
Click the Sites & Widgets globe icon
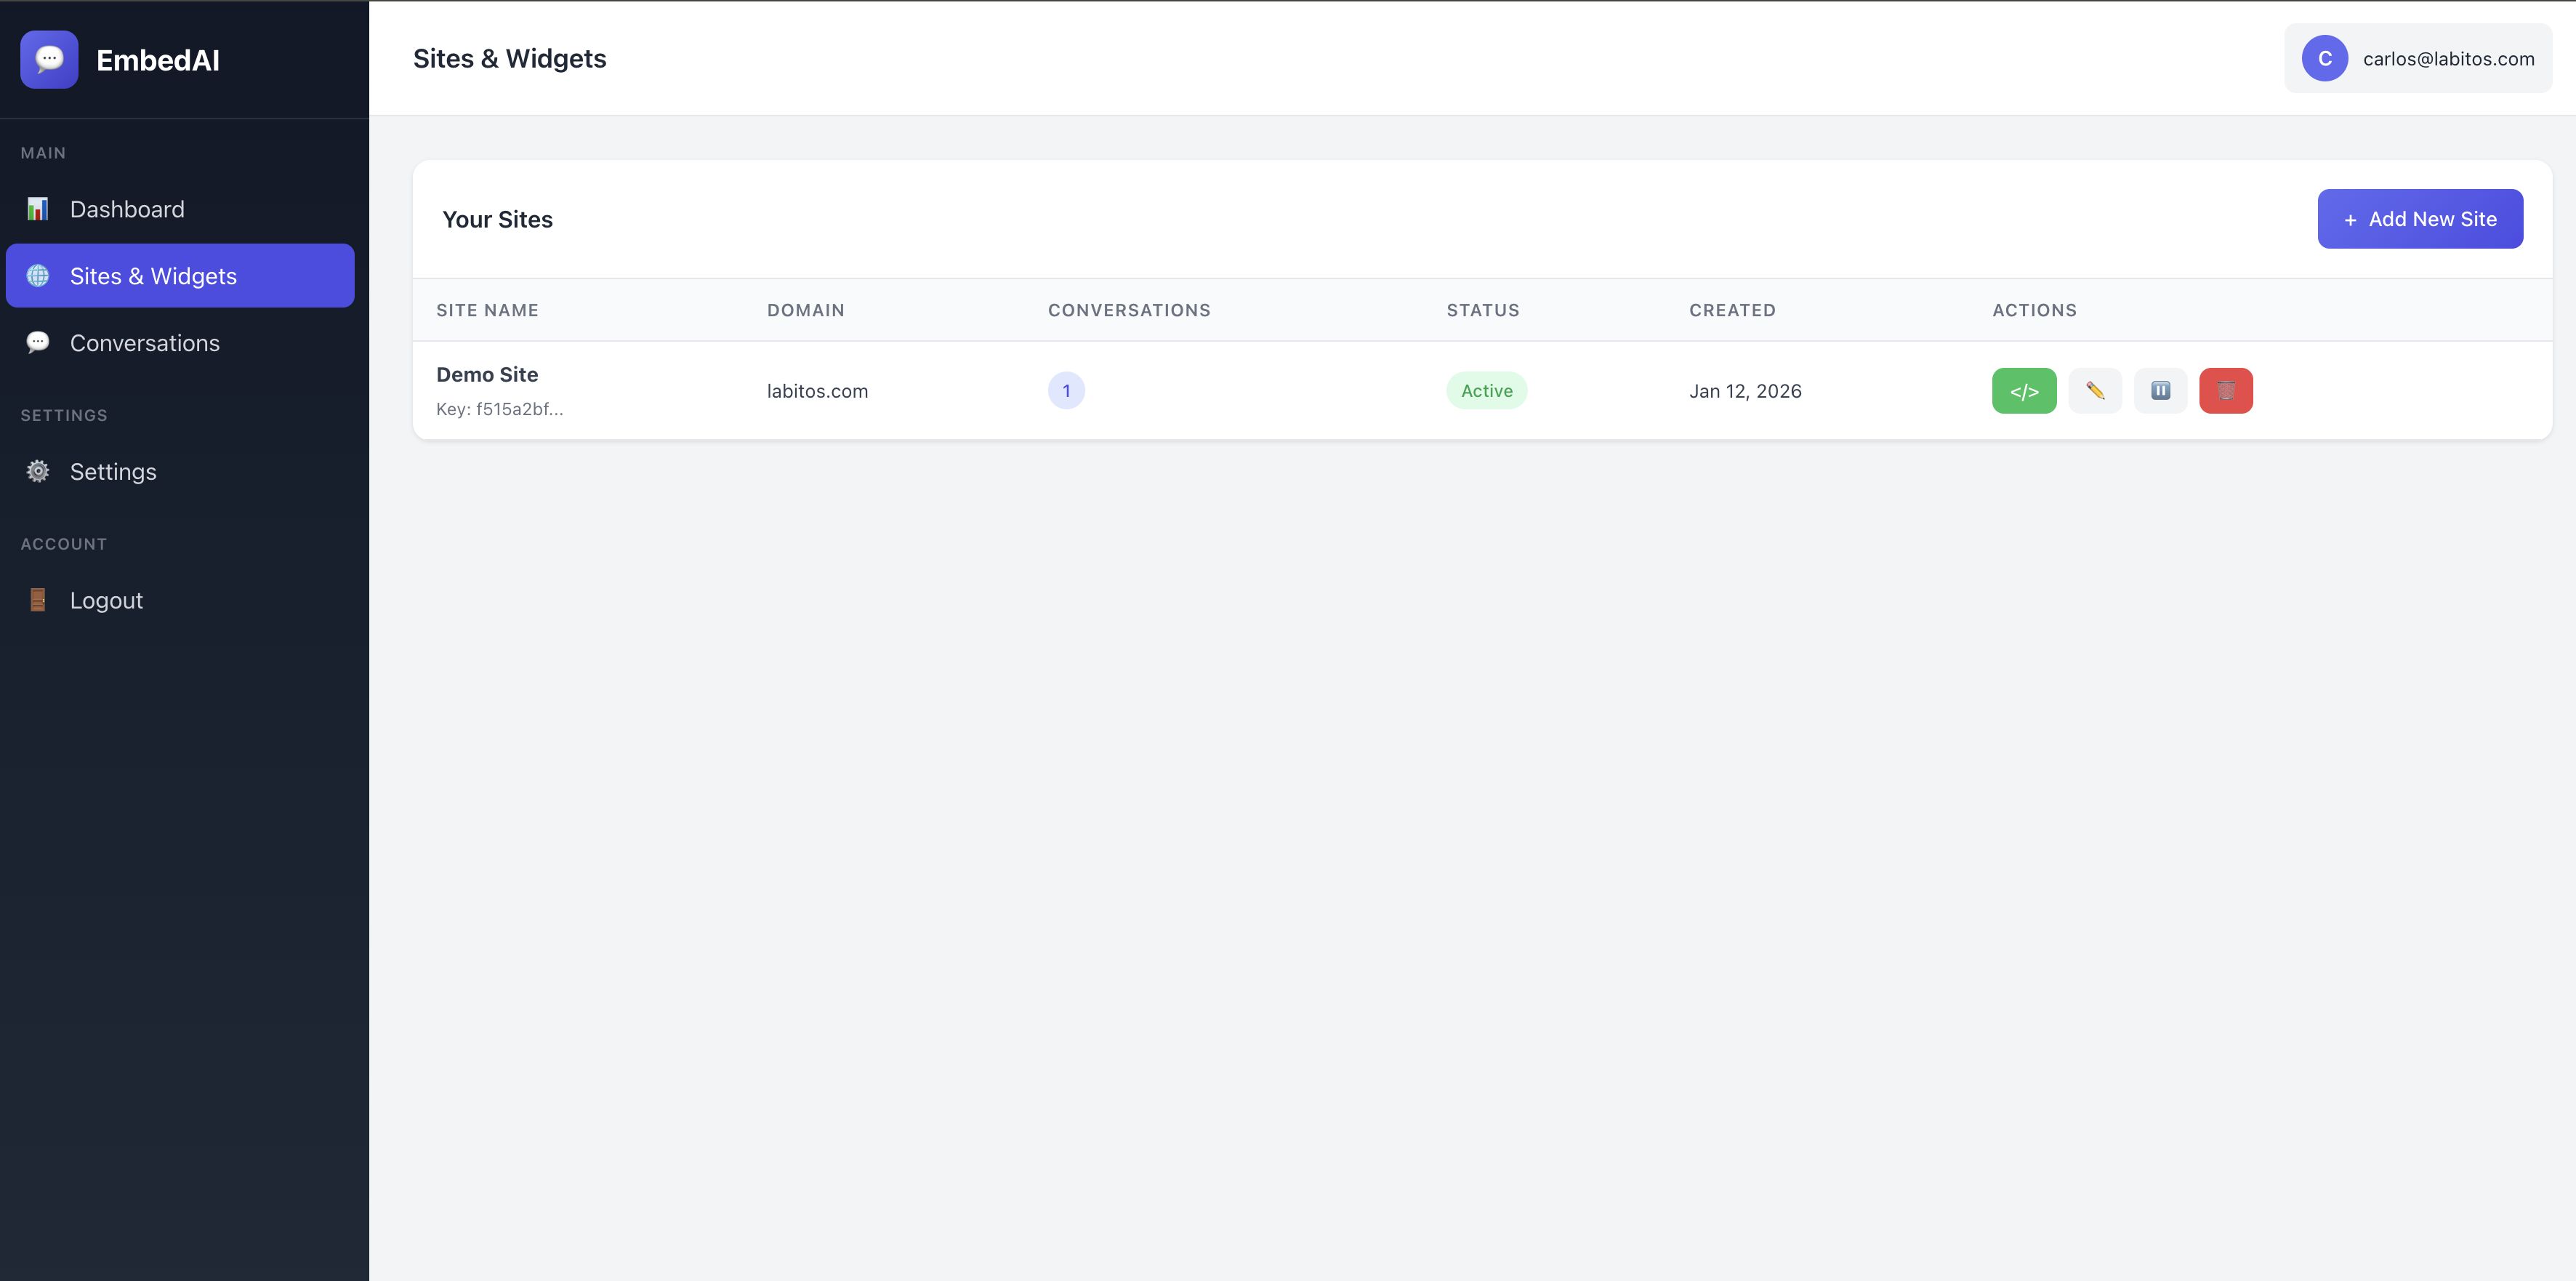coord(38,276)
